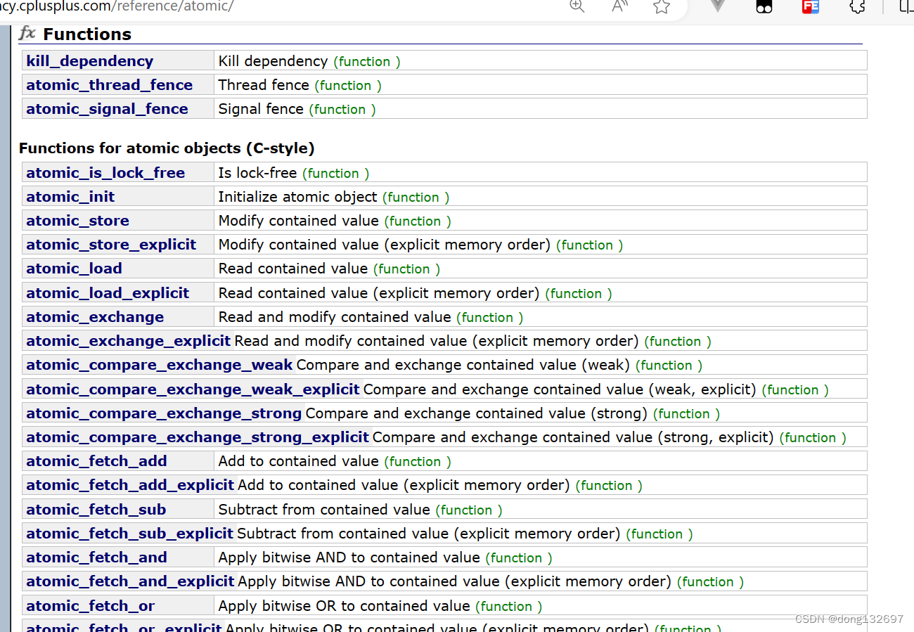Open the atomic_store link

[x=77, y=221]
